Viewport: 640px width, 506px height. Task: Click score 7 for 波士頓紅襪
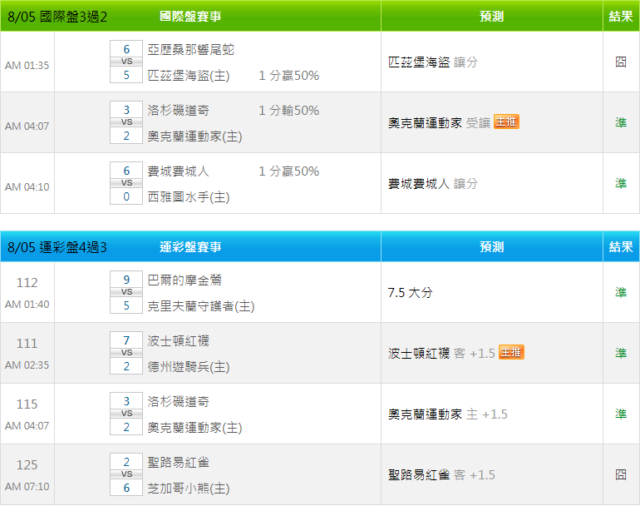pyautogui.click(x=126, y=340)
